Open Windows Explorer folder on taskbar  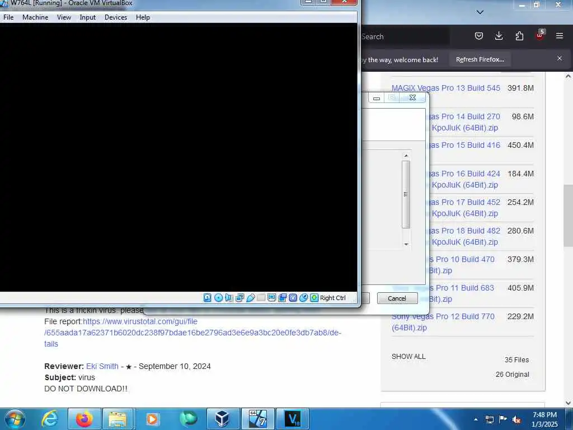tap(118, 419)
